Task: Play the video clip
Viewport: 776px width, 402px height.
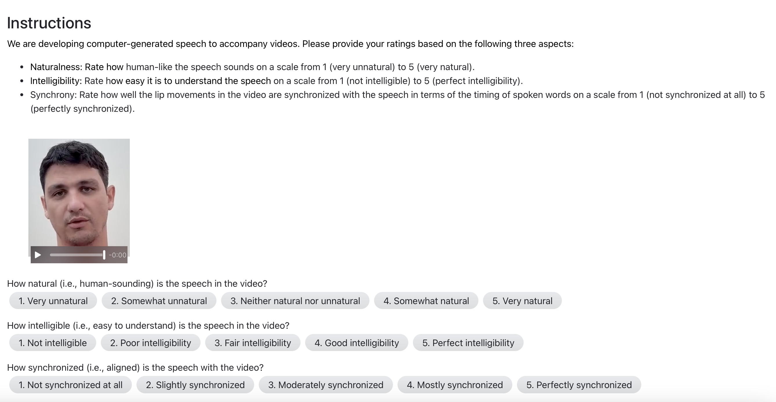Action: 38,255
